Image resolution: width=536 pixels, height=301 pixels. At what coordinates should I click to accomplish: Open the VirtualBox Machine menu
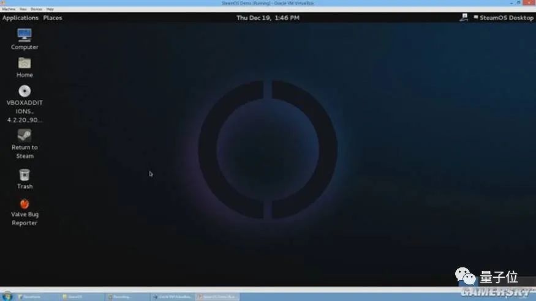(9, 10)
